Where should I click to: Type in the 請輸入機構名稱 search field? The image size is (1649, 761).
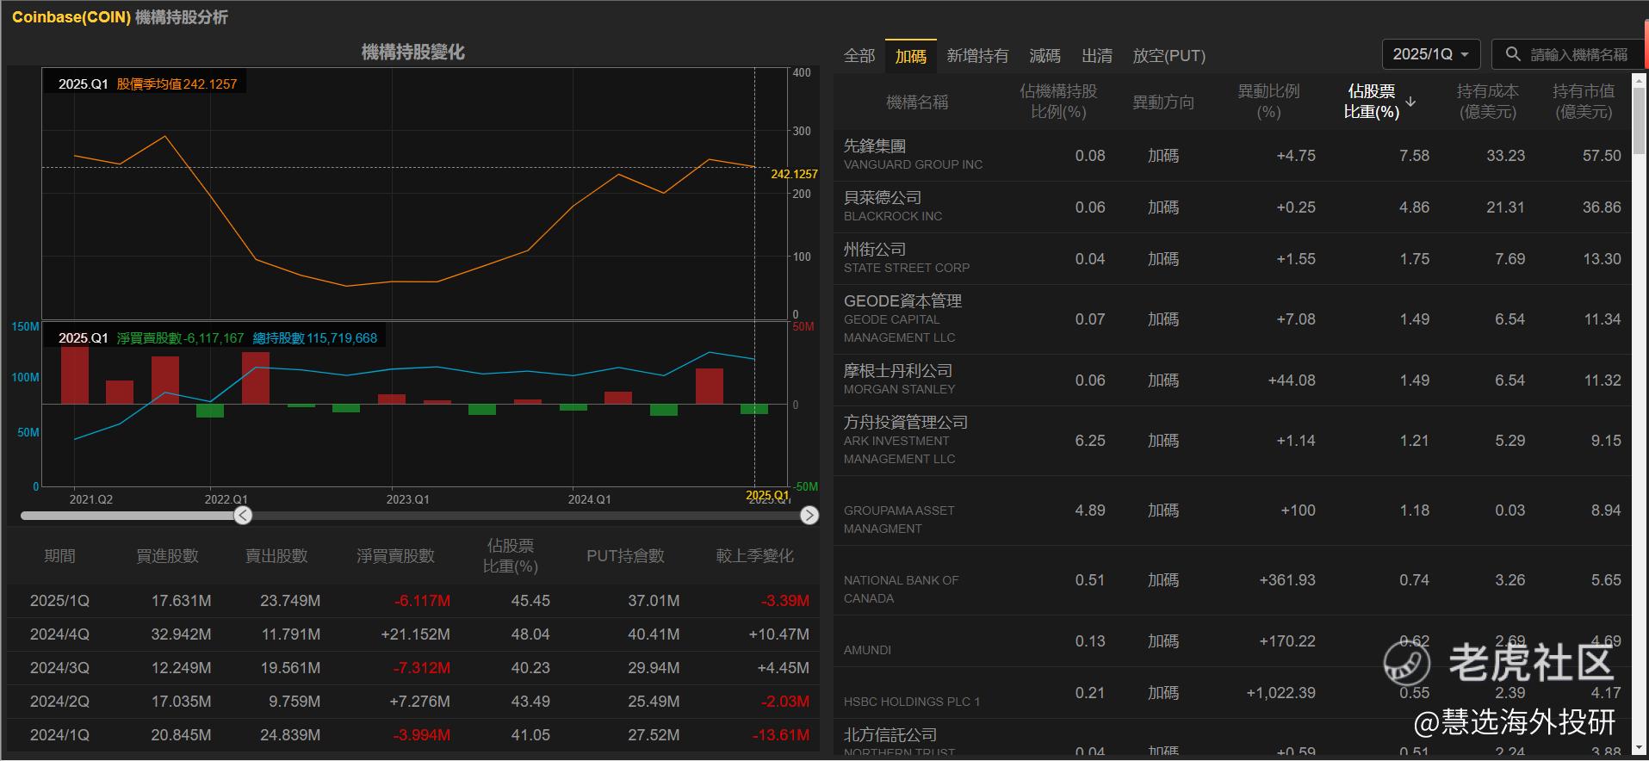point(1578,54)
